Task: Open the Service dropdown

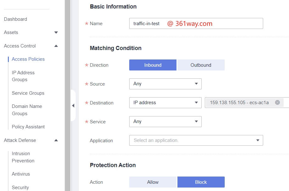Action: 165,121
